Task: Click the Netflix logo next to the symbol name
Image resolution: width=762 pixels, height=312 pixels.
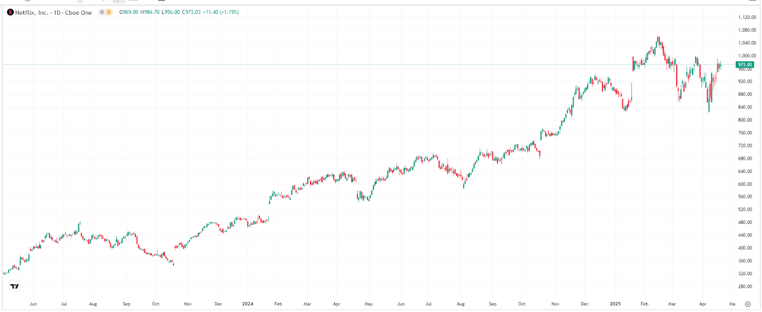Action: [x=10, y=12]
